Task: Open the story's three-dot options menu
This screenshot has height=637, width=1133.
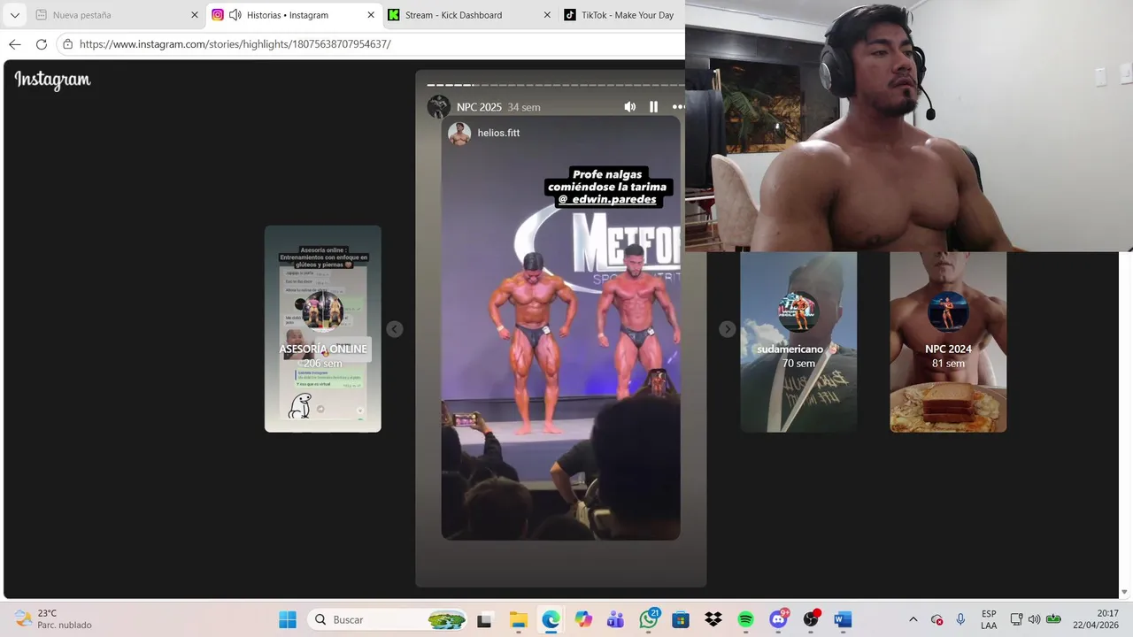Action: click(678, 107)
